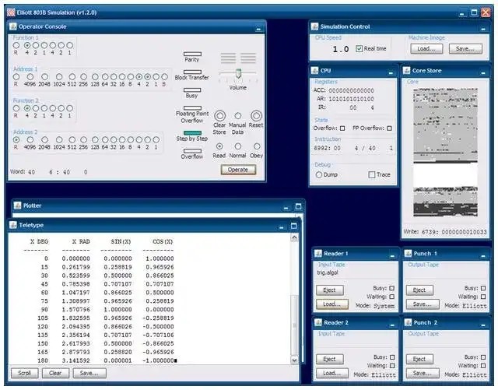Click the Operate button
The width and height of the screenshot is (498, 390).
(238, 170)
